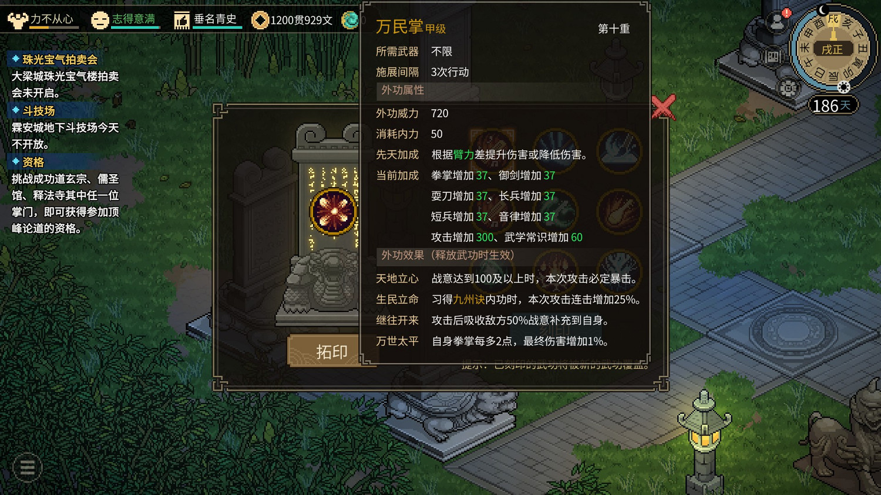Click the orange 九州诀 link in the tooltip
The width and height of the screenshot is (881, 495).
point(469,300)
